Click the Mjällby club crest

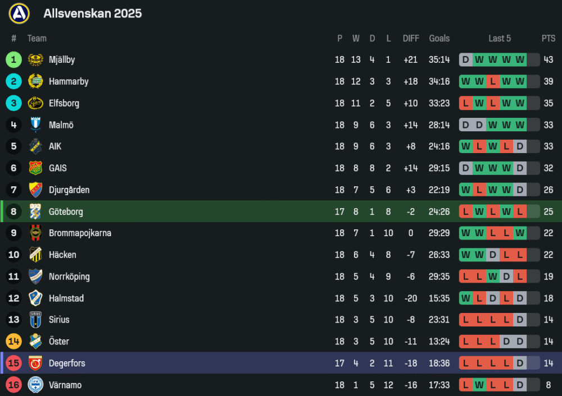(35, 60)
